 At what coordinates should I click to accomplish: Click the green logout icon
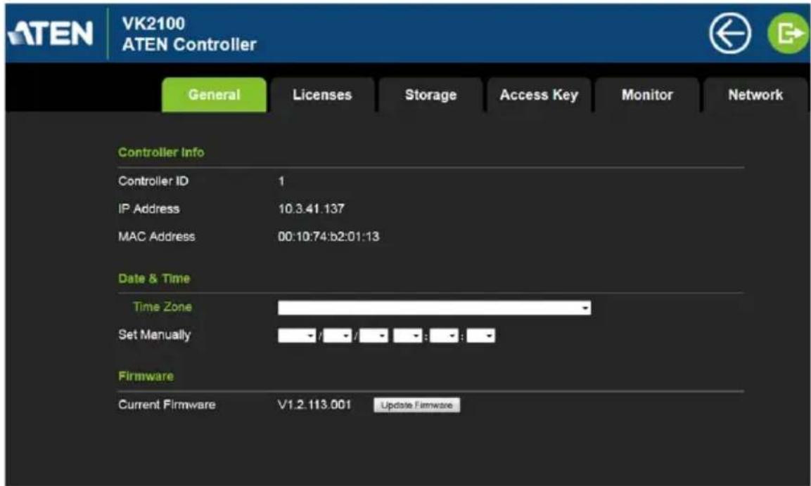pos(788,34)
